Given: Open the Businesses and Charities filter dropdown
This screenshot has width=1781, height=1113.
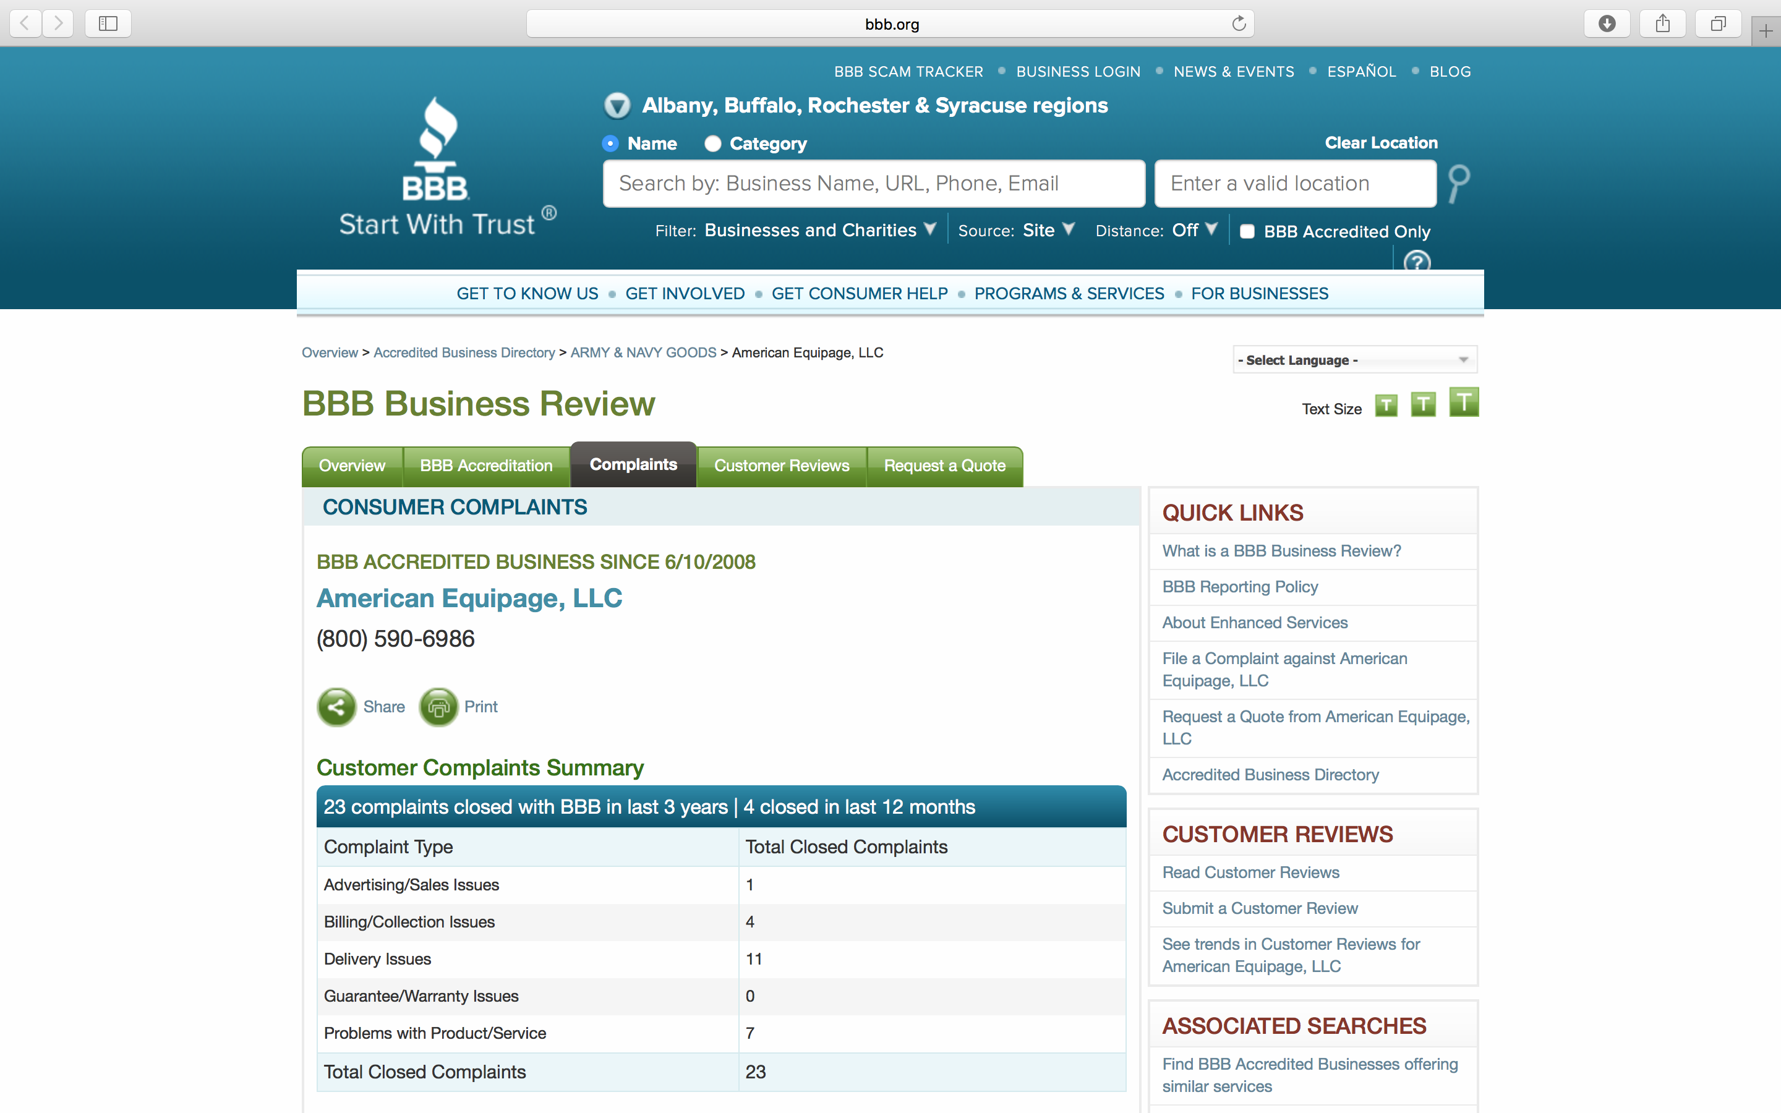Looking at the screenshot, I should pyautogui.click(x=820, y=231).
